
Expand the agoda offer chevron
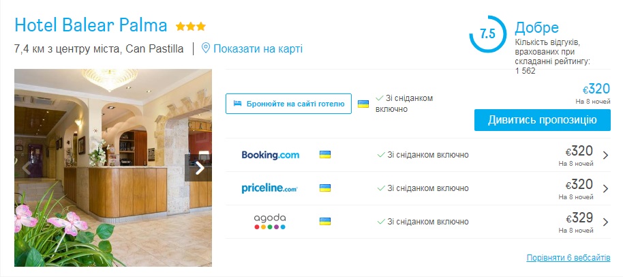(605, 222)
